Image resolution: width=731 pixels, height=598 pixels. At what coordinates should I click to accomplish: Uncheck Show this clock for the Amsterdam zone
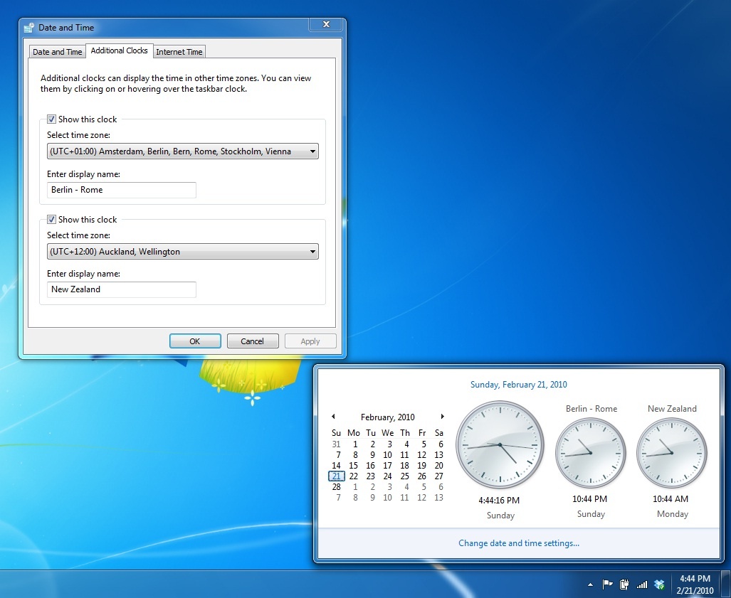click(x=52, y=119)
